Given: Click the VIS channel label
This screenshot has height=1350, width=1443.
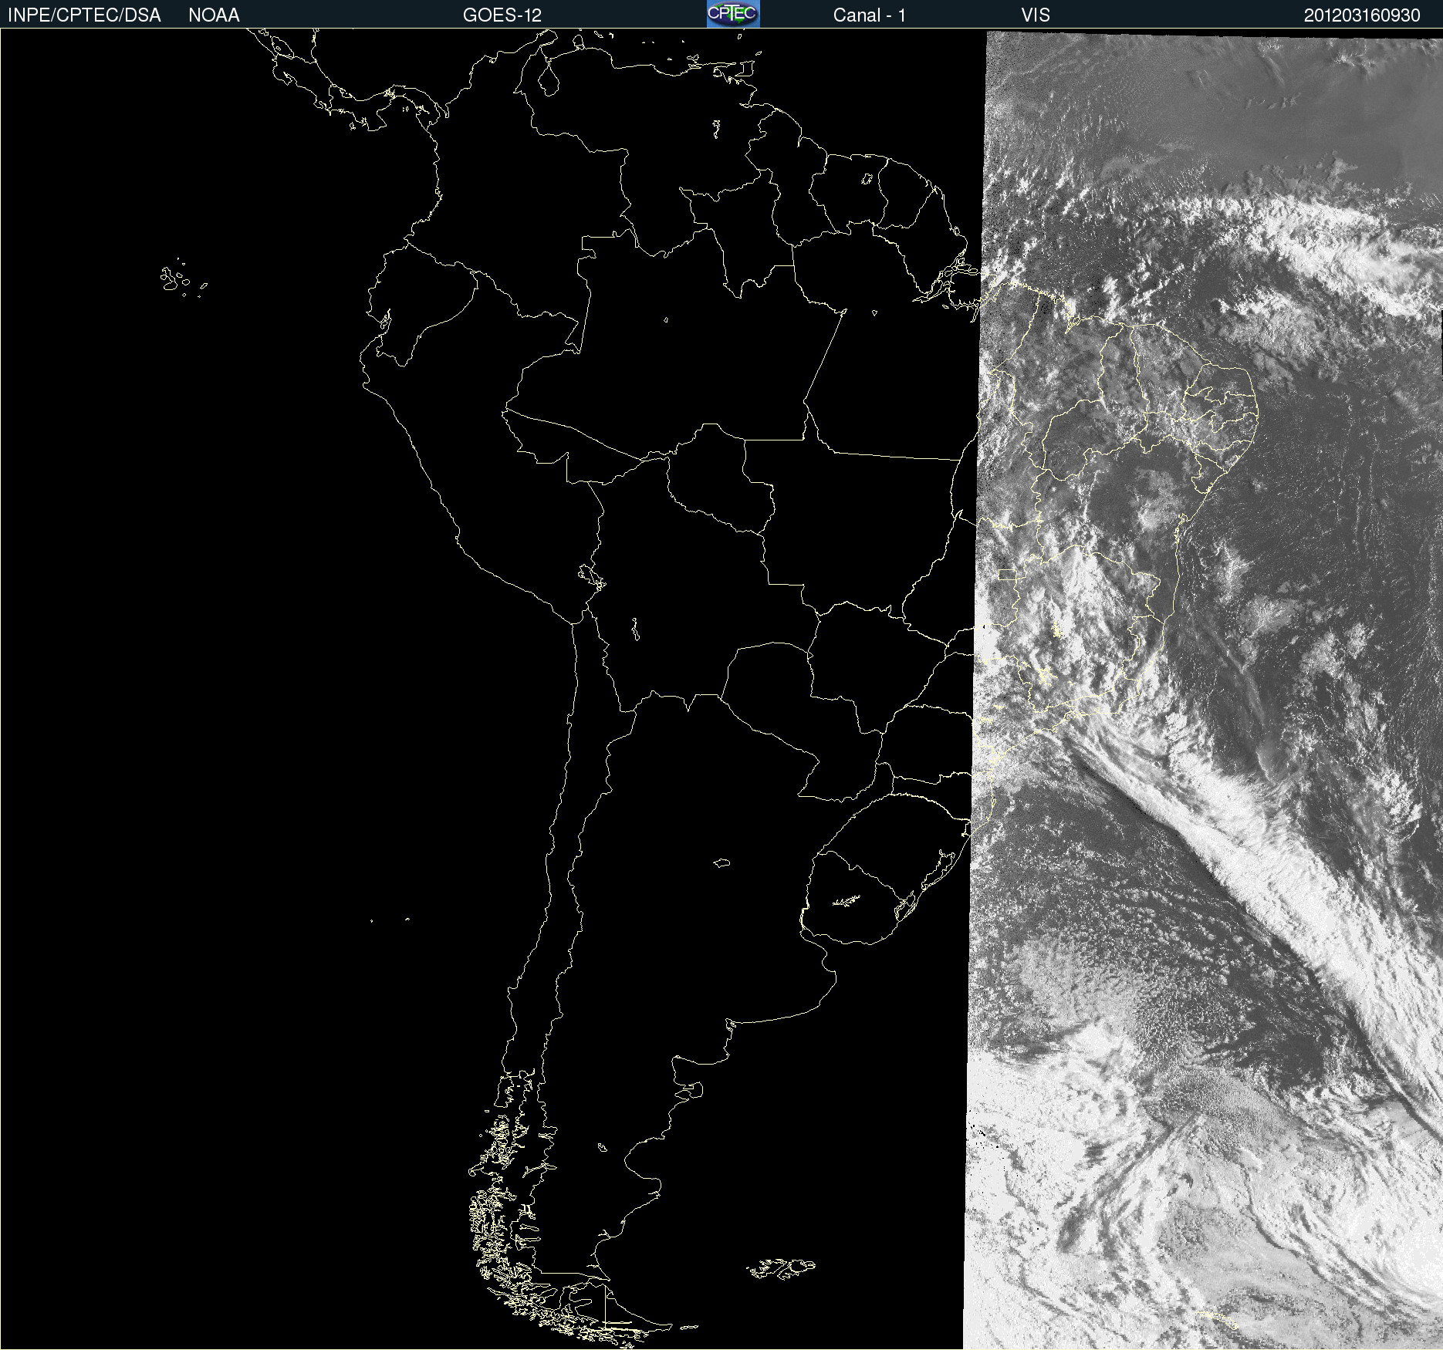Looking at the screenshot, I should click(x=1036, y=15).
